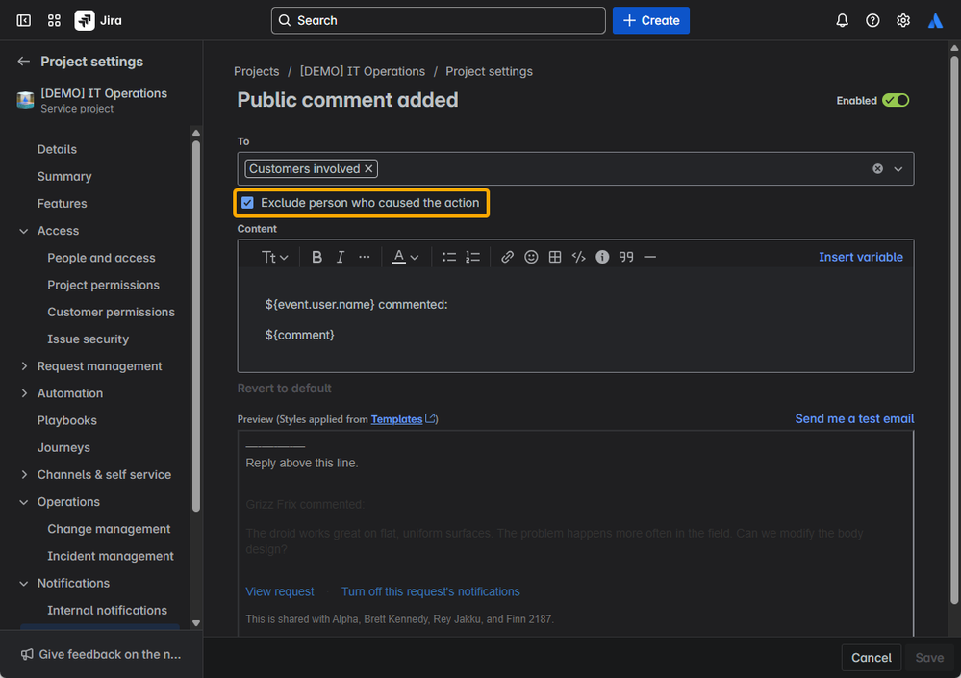Screen dimensions: 961x678
Task: Insert a code snippet via toolbar
Action: 578,257
